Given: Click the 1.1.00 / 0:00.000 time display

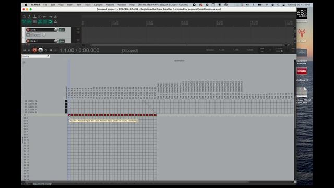Looking at the screenshot, I should pos(79,50).
